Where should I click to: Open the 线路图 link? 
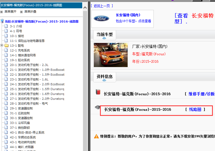[x=195, y=109]
